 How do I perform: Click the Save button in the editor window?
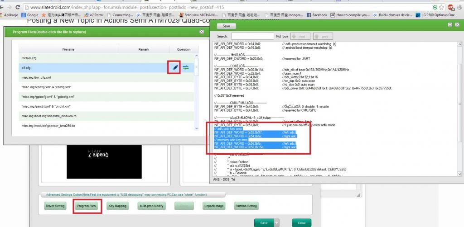[x=227, y=26]
